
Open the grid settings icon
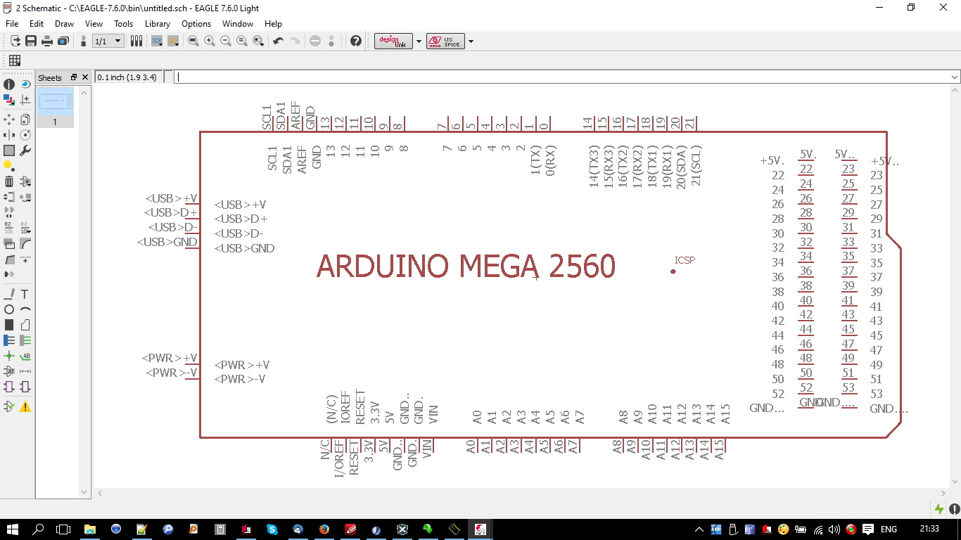[x=14, y=60]
